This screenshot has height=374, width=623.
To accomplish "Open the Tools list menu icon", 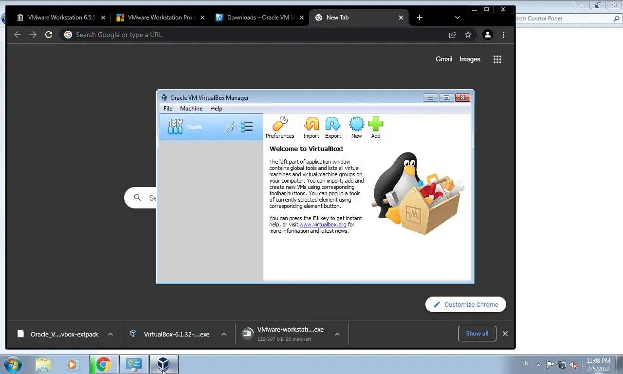I will [247, 127].
